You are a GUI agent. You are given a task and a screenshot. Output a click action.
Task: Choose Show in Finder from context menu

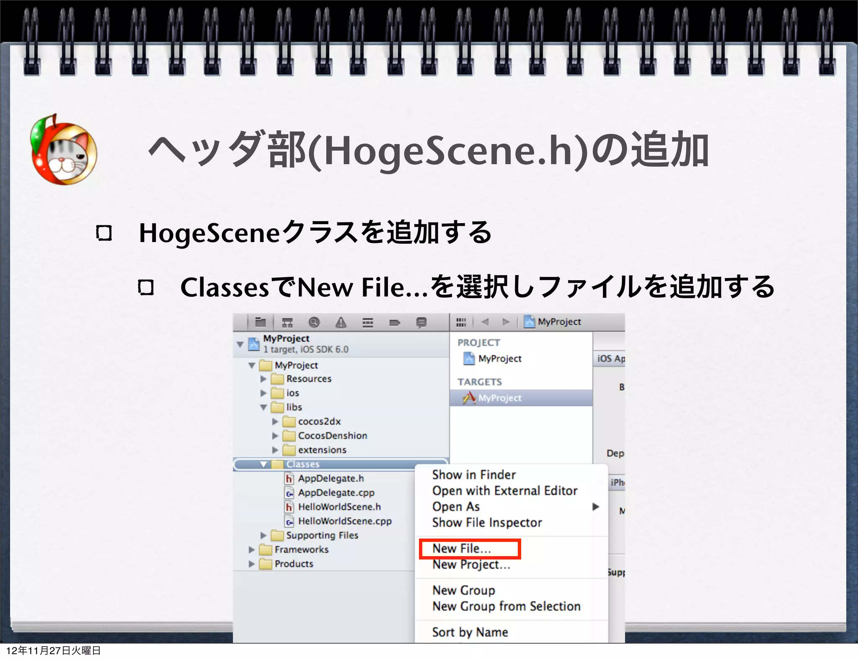[x=511, y=475]
